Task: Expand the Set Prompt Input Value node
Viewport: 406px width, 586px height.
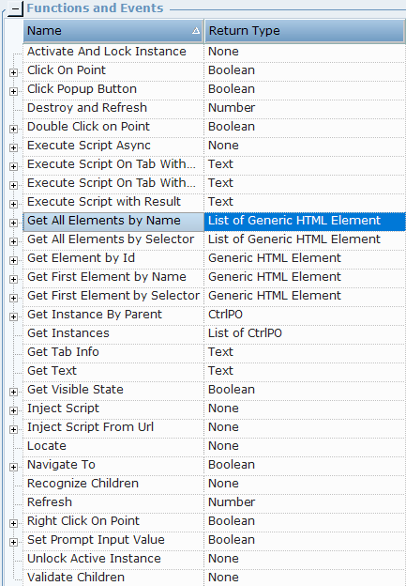Action: click(x=13, y=542)
